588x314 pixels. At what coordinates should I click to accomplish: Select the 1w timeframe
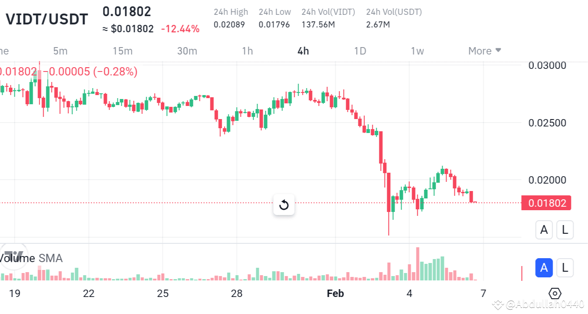click(417, 51)
